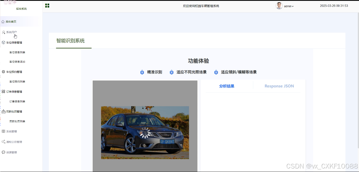Click the chat bubble icon beside 资源管理
This screenshot has width=359, height=172.
point(3,152)
